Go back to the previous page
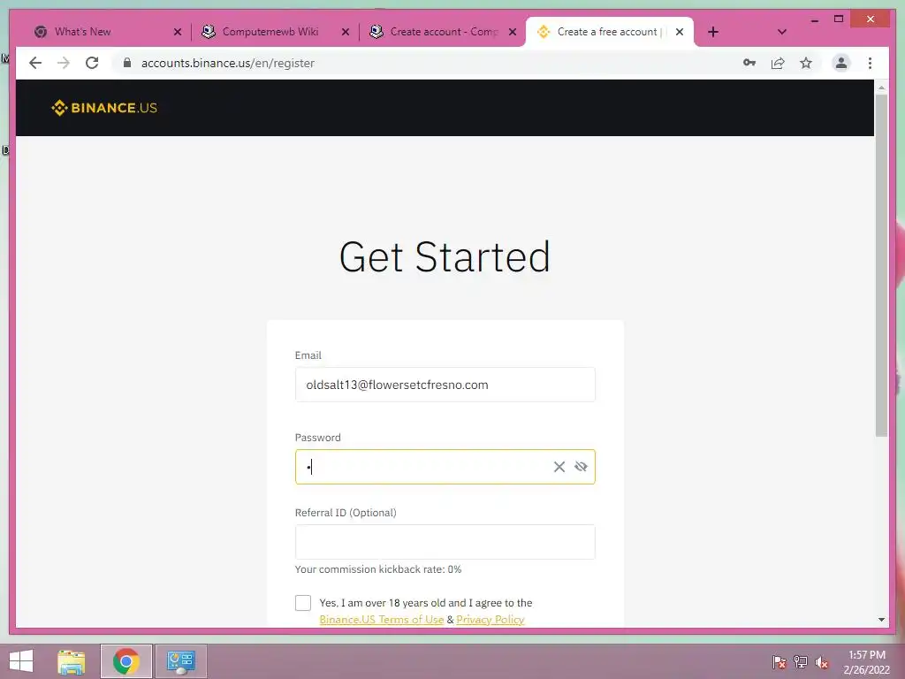 tap(35, 63)
